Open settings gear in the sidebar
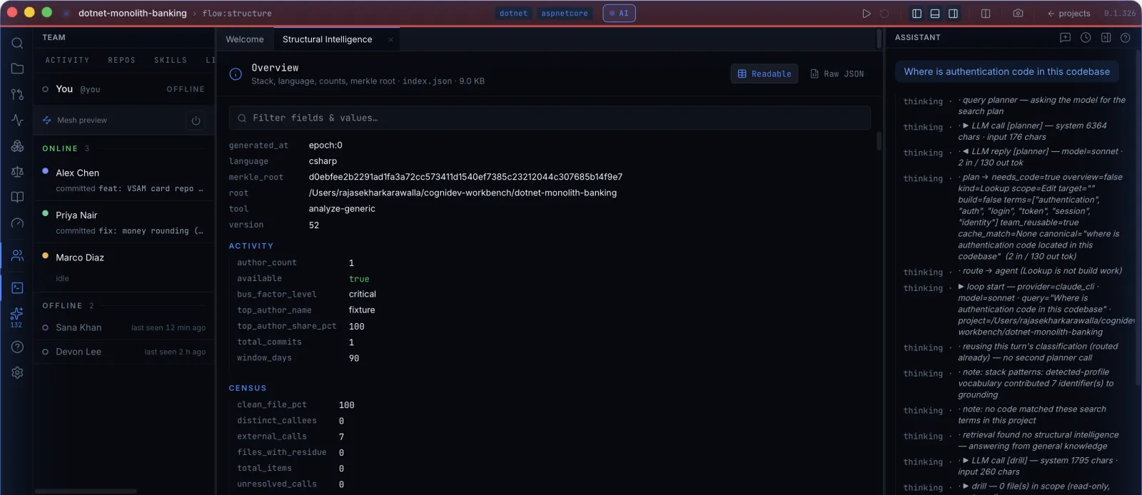 [x=17, y=372]
